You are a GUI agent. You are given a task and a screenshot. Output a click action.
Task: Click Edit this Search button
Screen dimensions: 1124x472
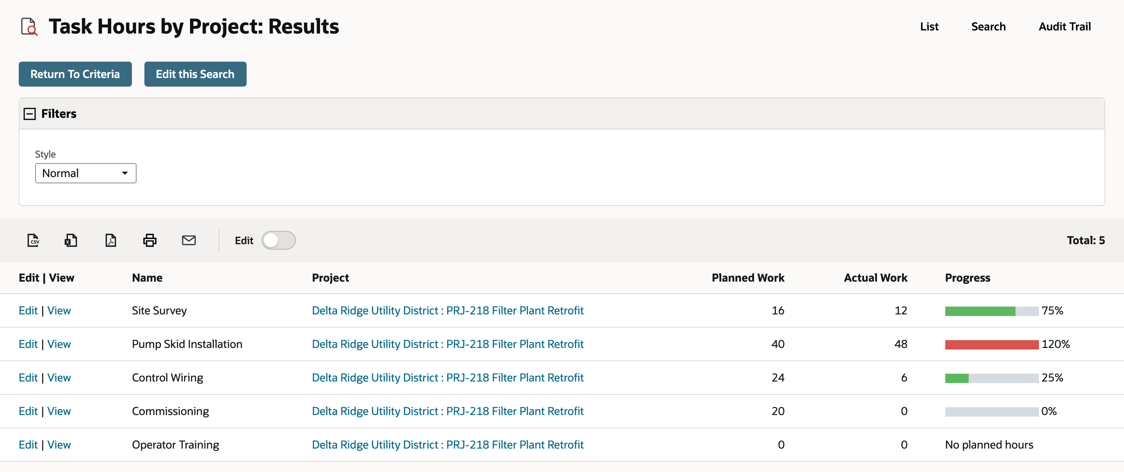pos(195,74)
